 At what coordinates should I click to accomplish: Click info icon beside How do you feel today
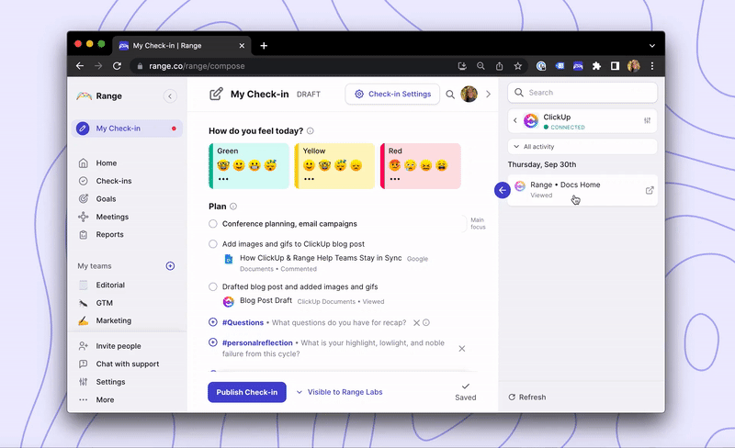311,130
